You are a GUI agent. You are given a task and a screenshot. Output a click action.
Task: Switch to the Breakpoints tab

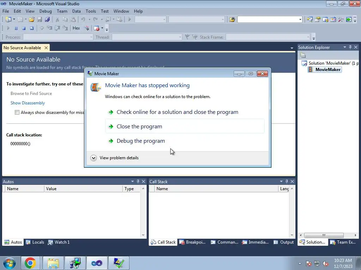[192, 242]
